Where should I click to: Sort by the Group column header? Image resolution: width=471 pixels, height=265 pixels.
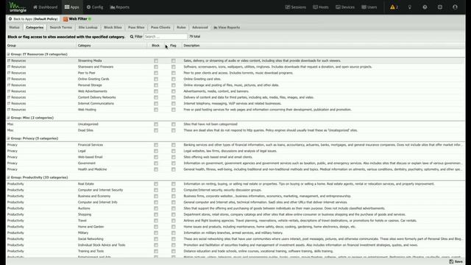tap(41, 46)
